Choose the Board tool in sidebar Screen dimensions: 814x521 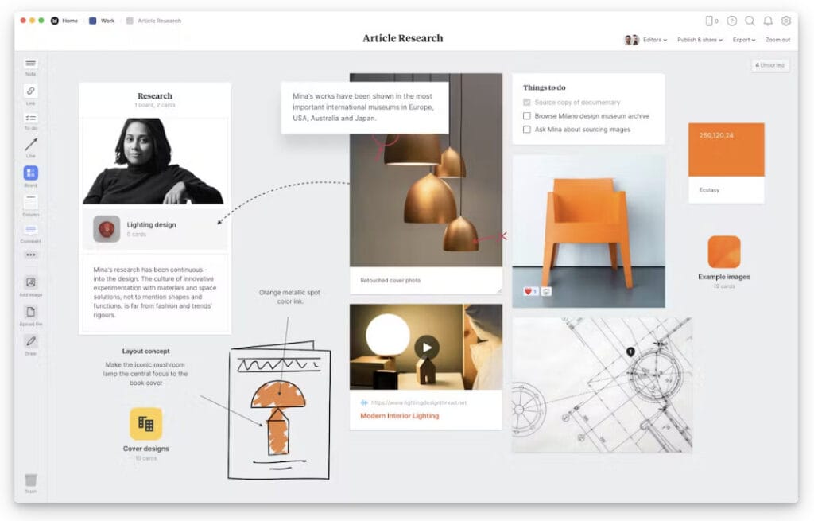pos(30,173)
